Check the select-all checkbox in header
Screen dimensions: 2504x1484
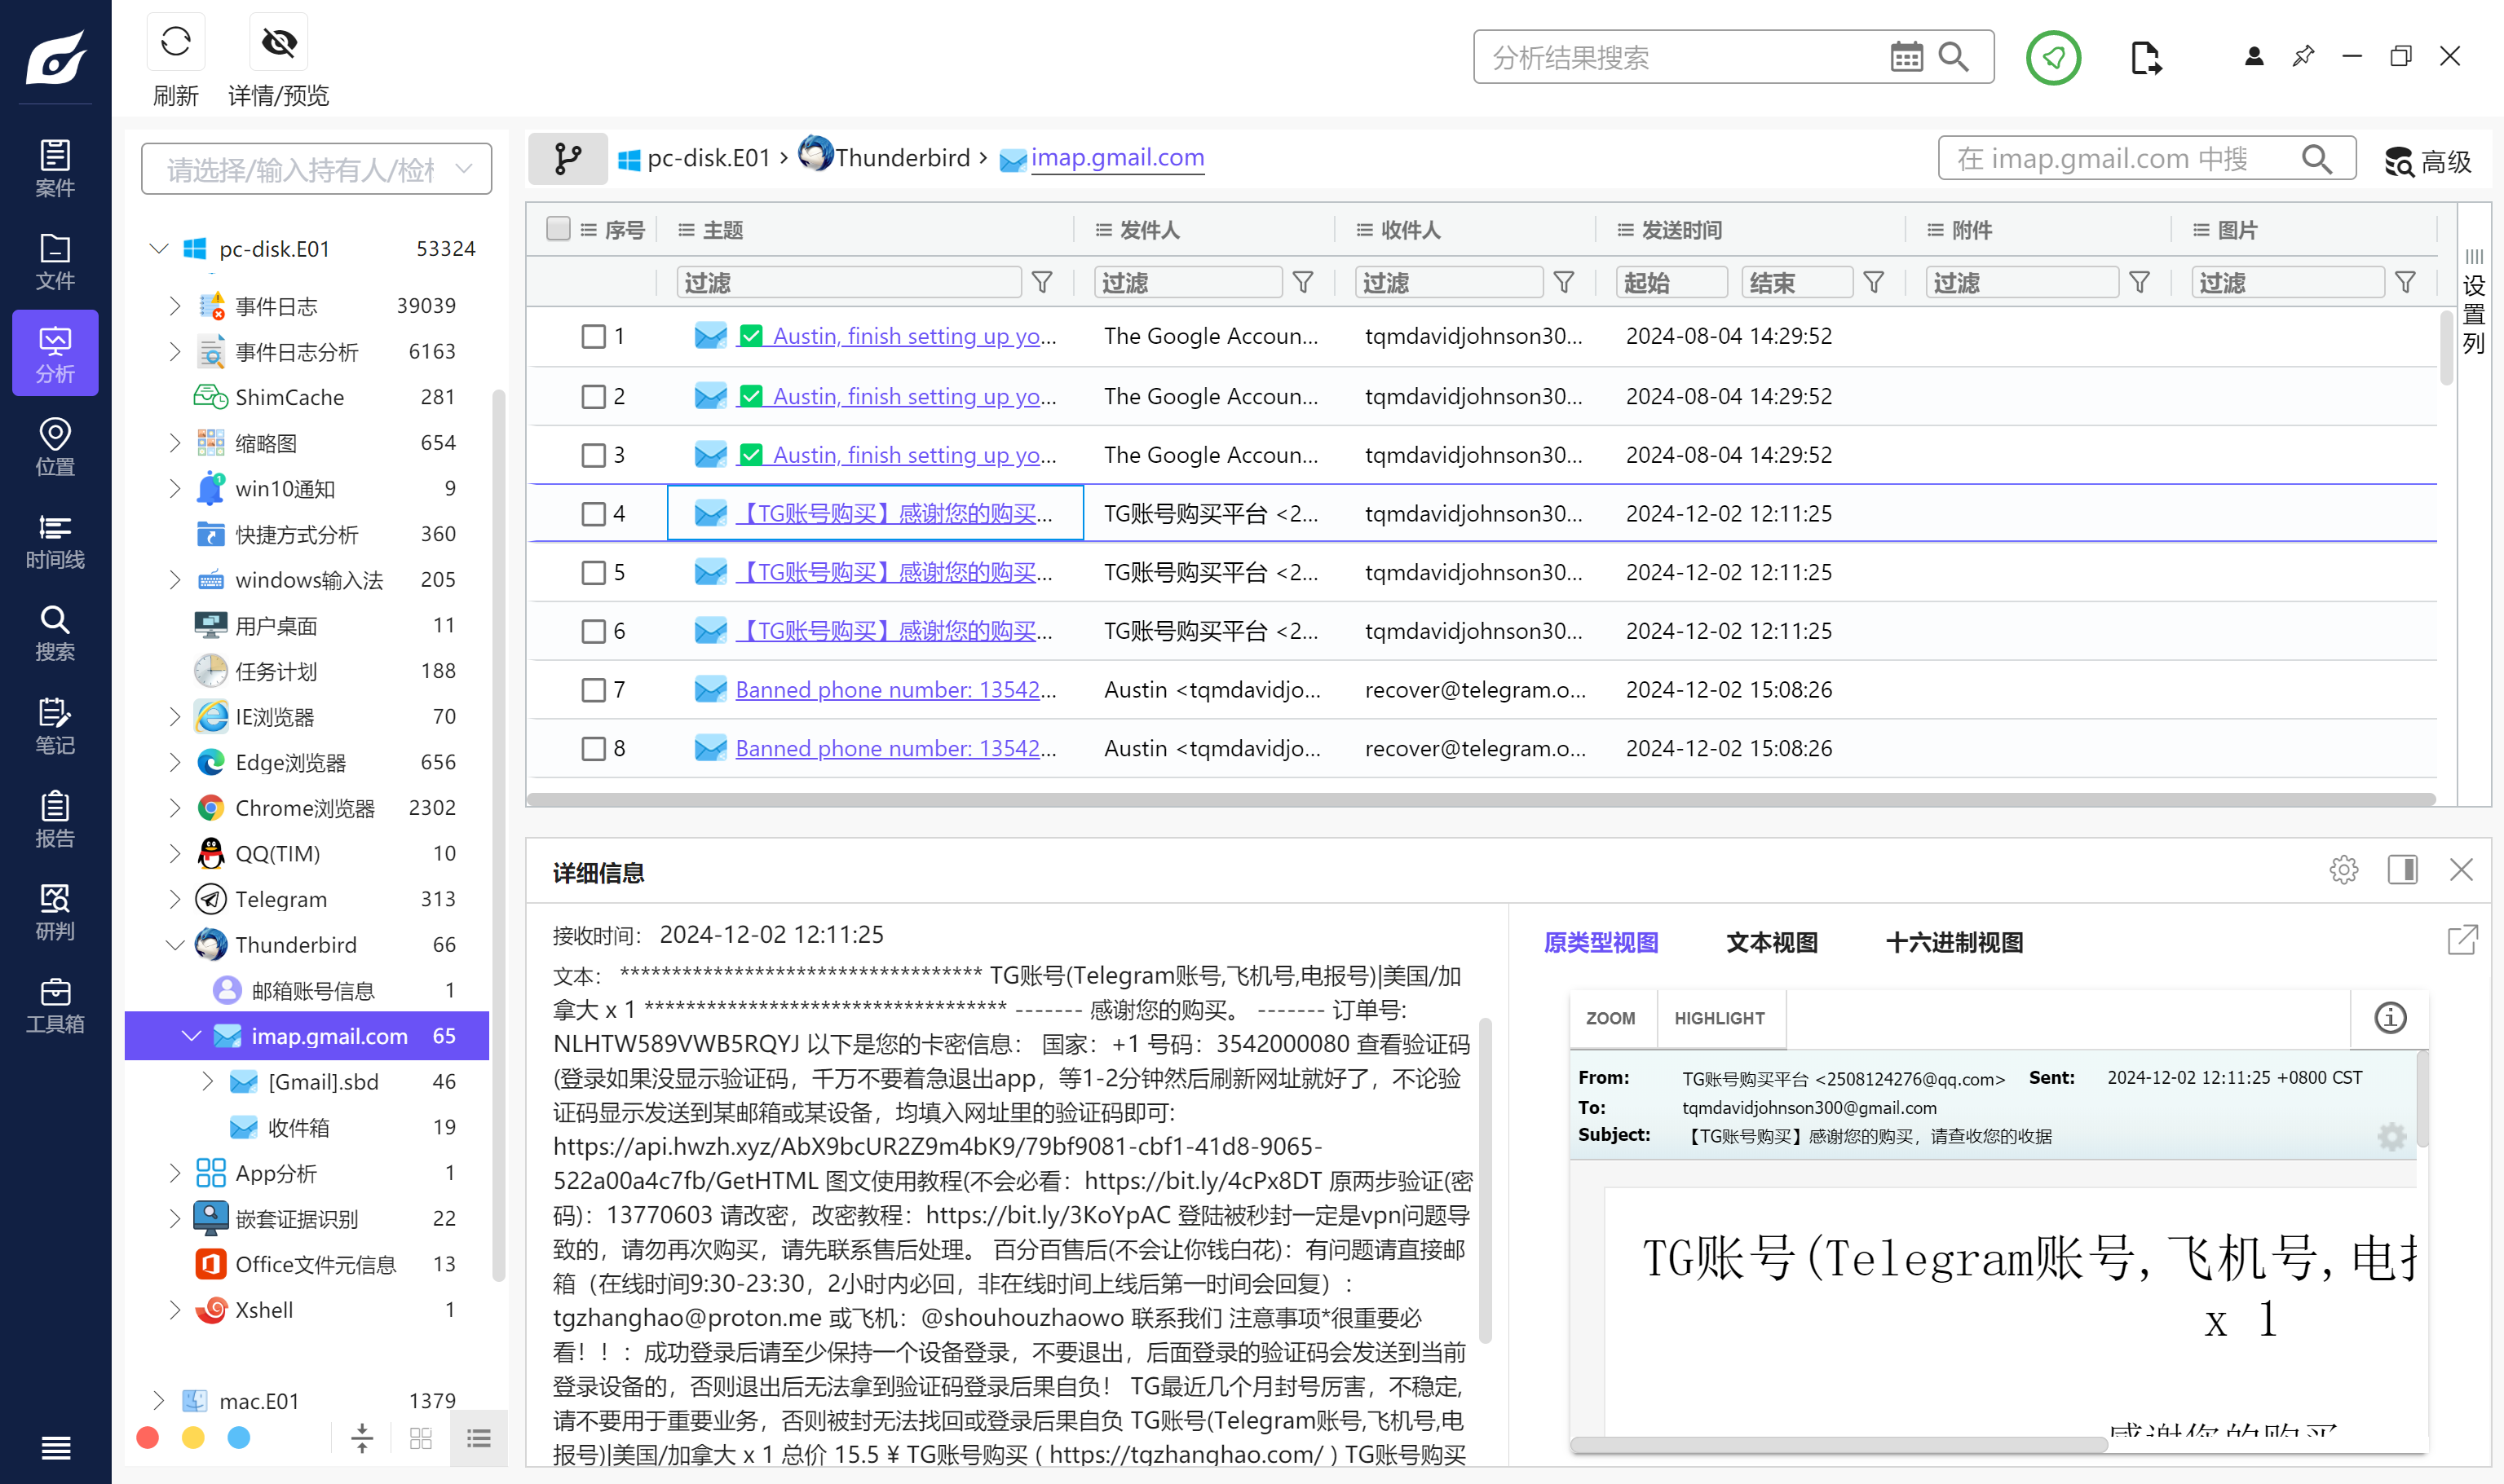(559, 229)
